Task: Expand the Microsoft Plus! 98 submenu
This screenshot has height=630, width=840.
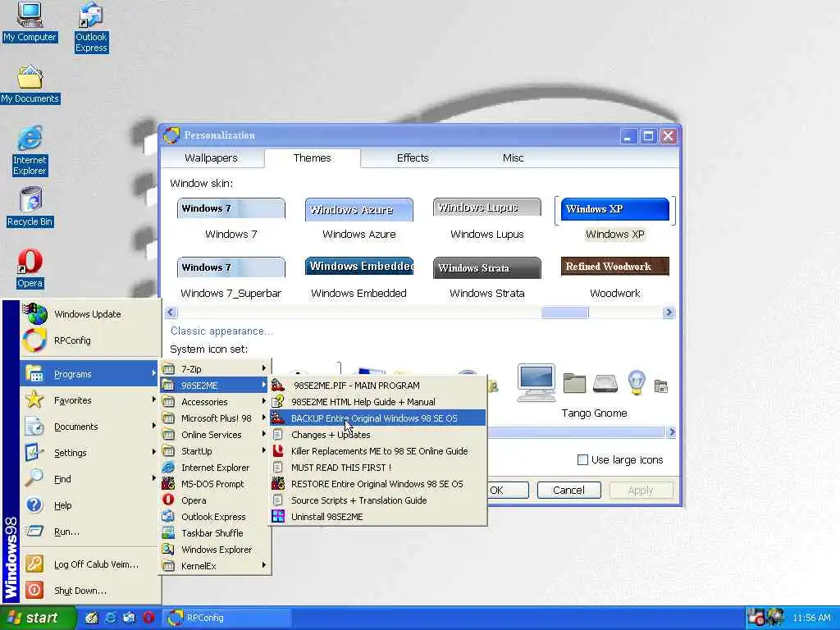Action: pos(215,418)
